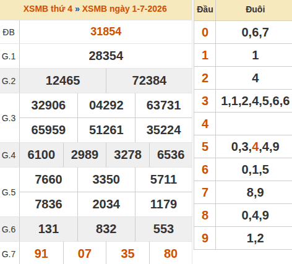Click head digit 9 in Đầu column
The height and width of the screenshot is (264, 292).
(205, 238)
